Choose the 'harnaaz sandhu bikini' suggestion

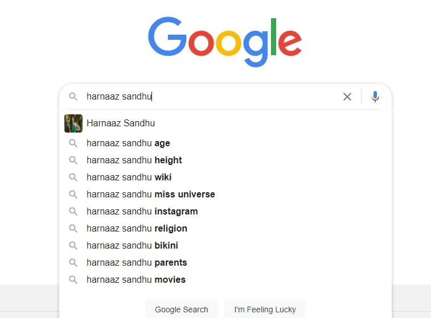click(133, 246)
